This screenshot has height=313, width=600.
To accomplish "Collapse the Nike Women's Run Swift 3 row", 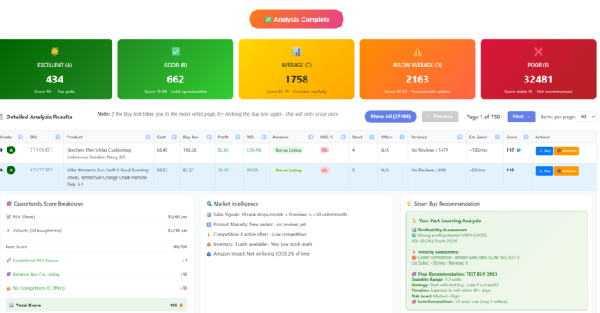I will click(2, 170).
